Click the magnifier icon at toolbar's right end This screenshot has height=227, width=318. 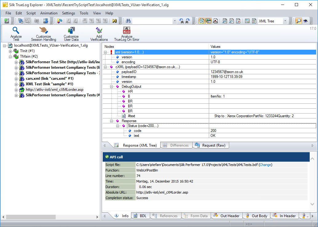coord(298,21)
